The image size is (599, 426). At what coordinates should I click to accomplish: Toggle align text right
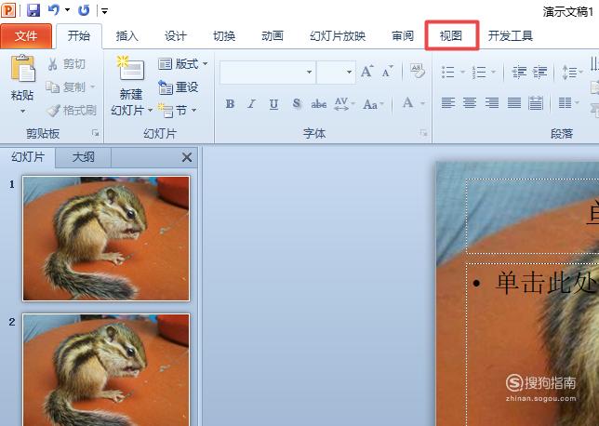tap(492, 102)
